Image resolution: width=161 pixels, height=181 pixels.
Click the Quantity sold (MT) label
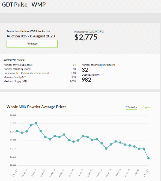(x=91, y=75)
